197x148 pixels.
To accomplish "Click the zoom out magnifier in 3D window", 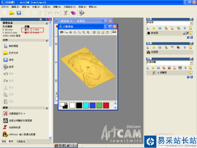I will pyautogui.click(x=79, y=32).
